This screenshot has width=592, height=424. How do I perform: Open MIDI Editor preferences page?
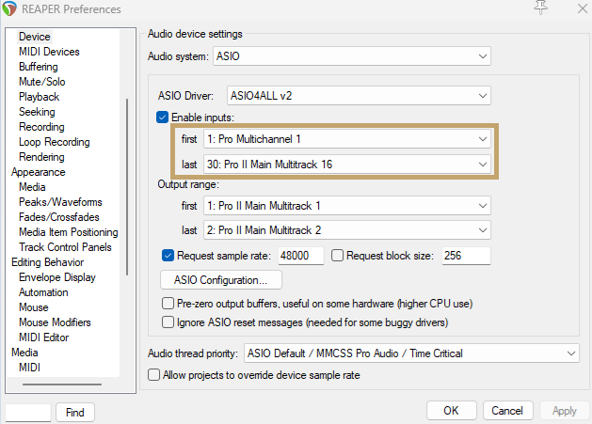click(44, 338)
